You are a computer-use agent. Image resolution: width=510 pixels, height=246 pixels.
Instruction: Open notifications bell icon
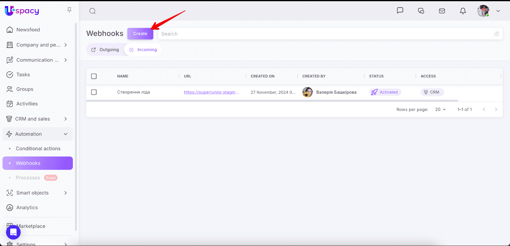(x=463, y=11)
